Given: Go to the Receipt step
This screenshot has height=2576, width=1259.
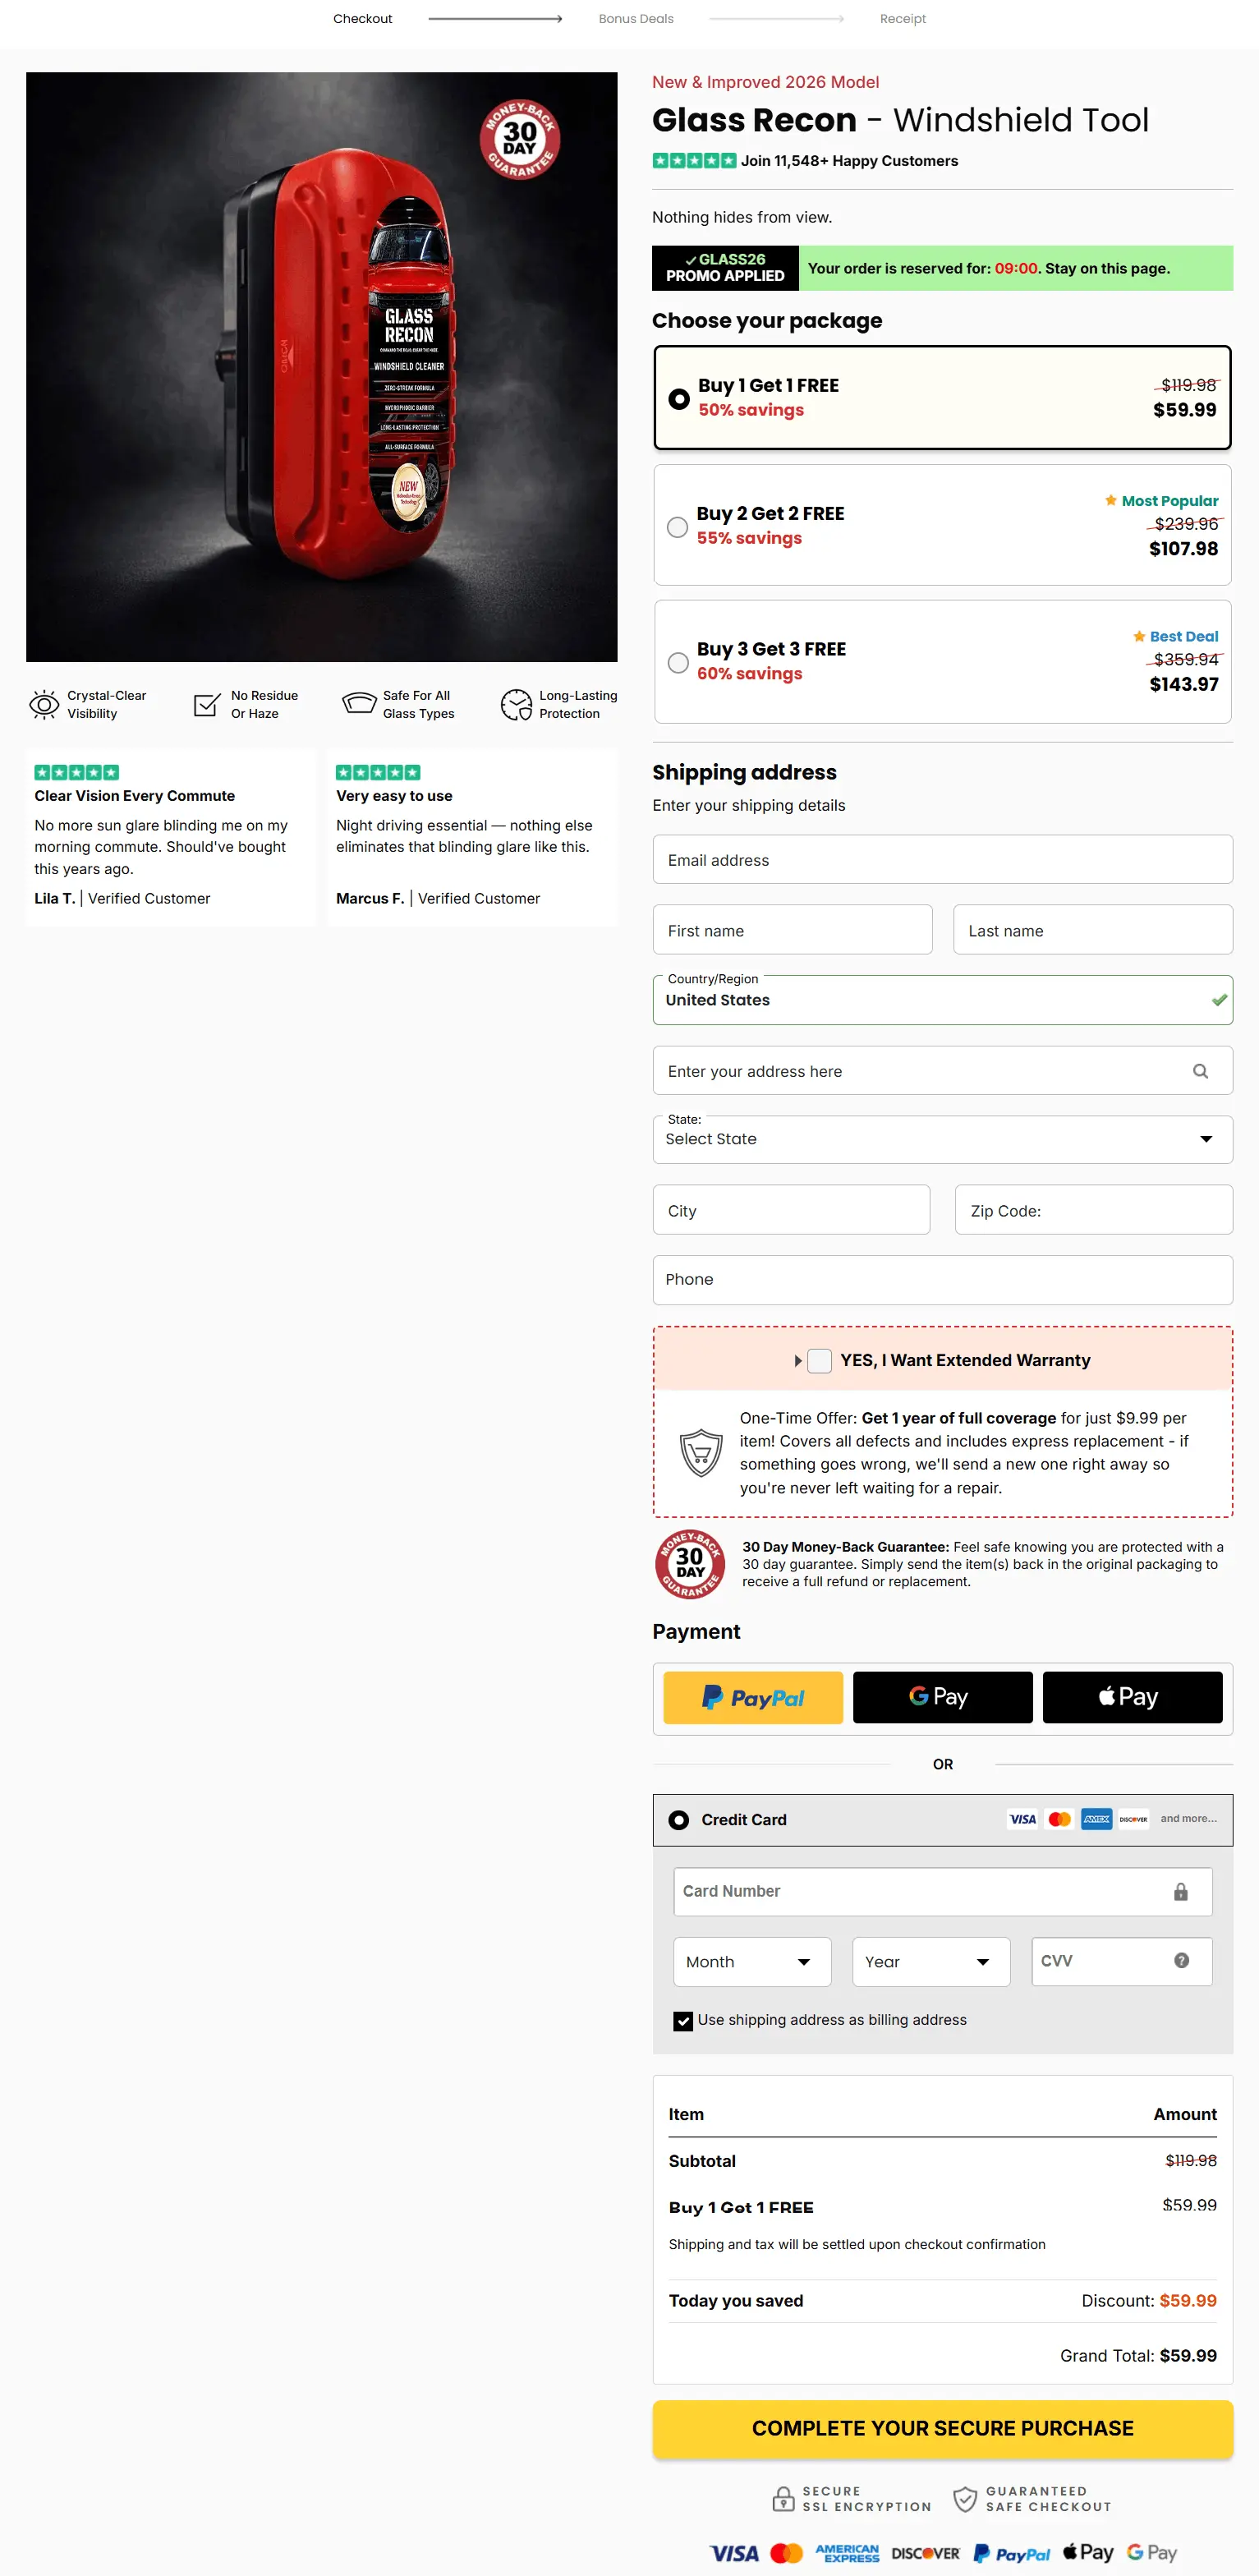Looking at the screenshot, I should (903, 19).
